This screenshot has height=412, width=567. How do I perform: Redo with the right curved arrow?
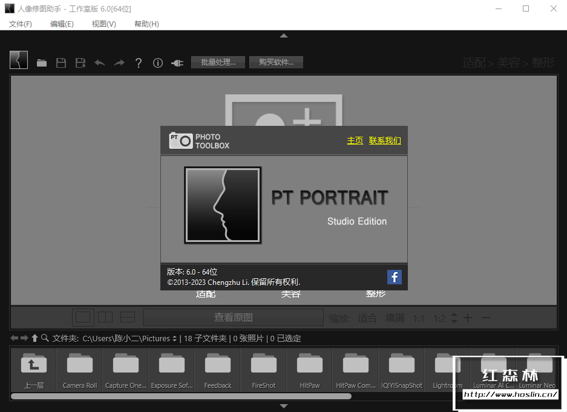point(119,64)
